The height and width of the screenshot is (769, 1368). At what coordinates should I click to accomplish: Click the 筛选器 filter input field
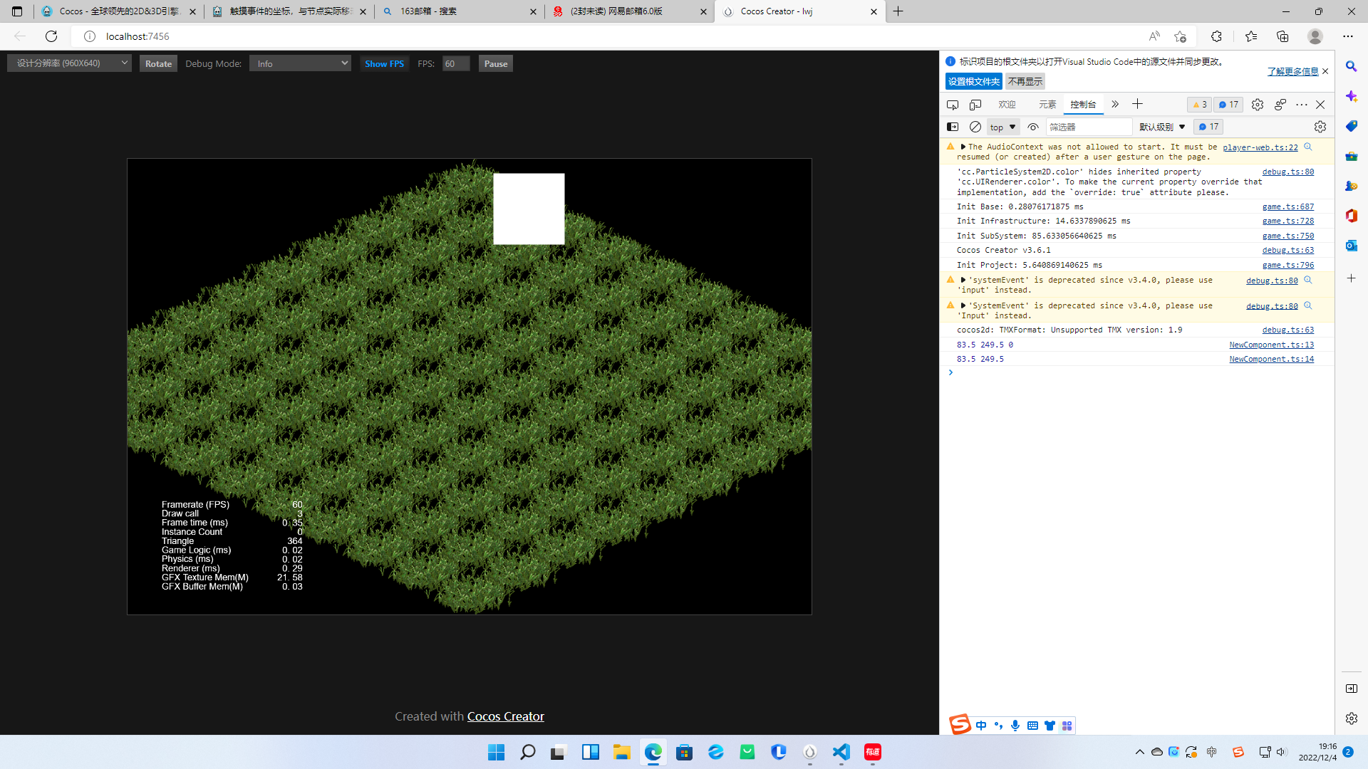(x=1088, y=127)
